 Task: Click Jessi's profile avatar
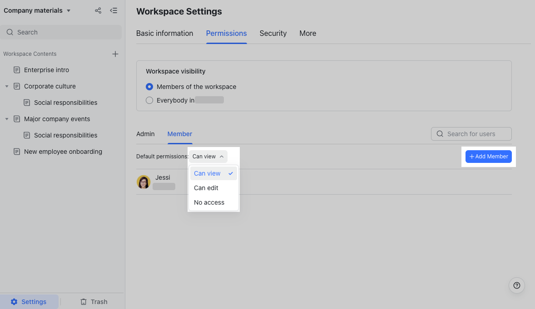pos(144,181)
